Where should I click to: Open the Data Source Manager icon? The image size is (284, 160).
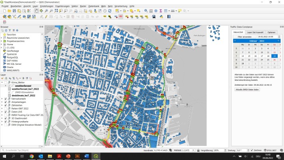(x=4, y=17)
